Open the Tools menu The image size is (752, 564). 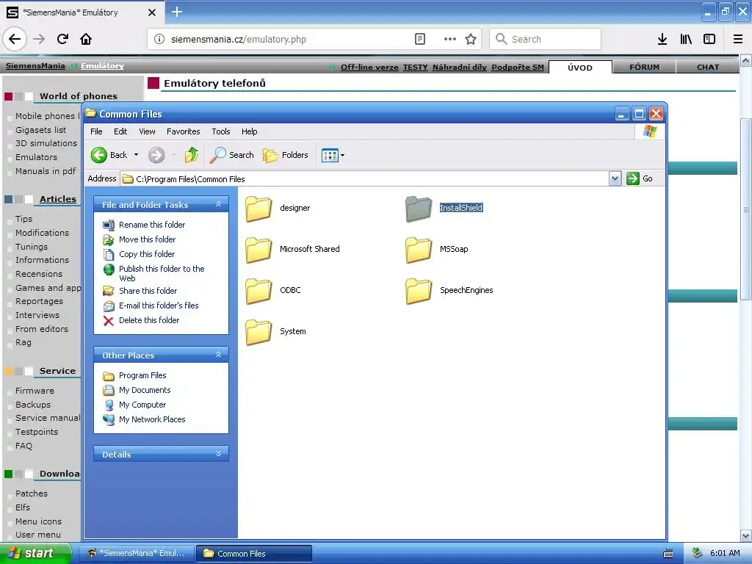coord(221,131)
